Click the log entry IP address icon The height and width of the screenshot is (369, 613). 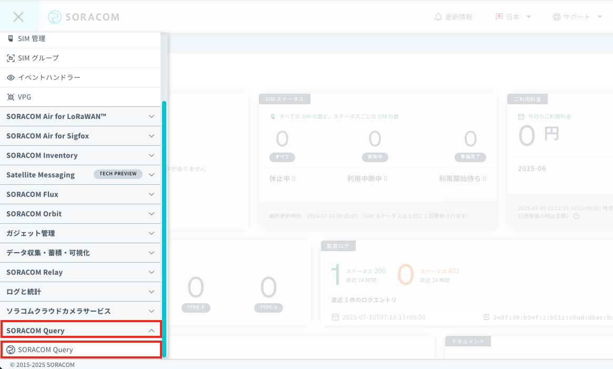point(486,317)
